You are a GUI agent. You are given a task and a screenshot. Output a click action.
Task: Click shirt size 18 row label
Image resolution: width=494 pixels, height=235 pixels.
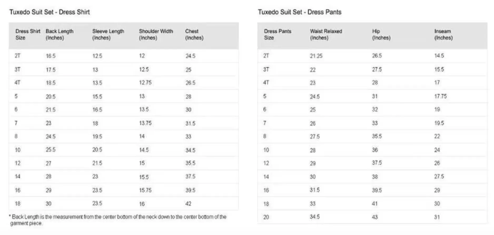pos(17,203)
